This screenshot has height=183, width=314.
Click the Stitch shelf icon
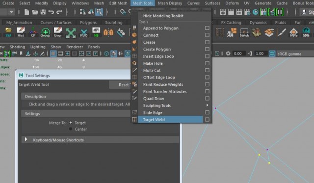(244, 33)
